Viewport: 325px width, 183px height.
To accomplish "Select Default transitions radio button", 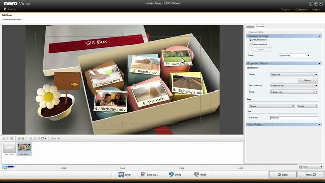I will pos(250,40).
